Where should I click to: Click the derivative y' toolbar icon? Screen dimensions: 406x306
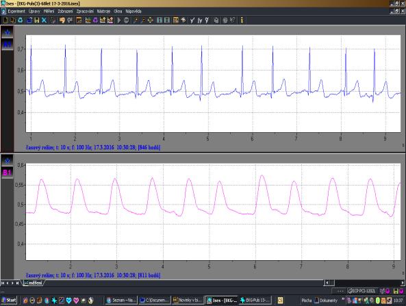[x=192, y=20]
